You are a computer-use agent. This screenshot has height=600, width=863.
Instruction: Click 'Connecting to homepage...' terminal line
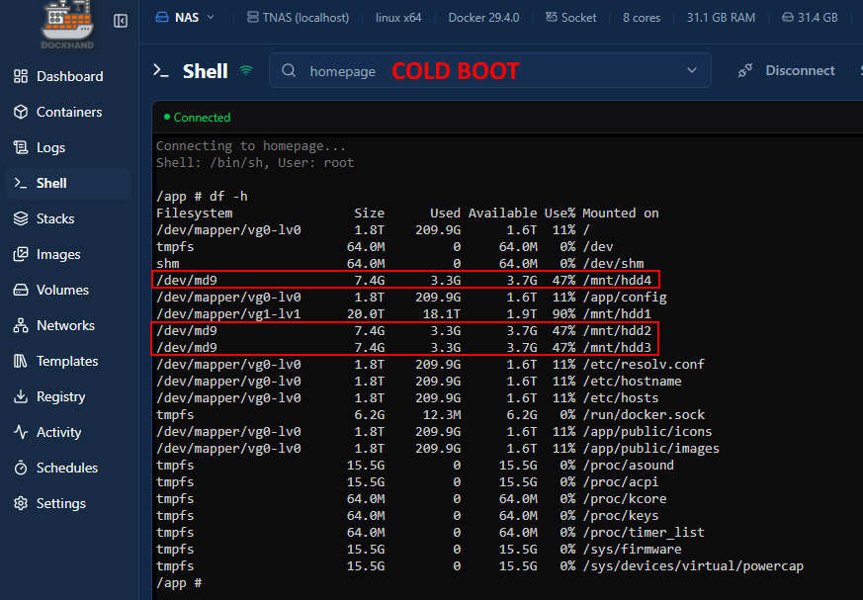[251, 146]
